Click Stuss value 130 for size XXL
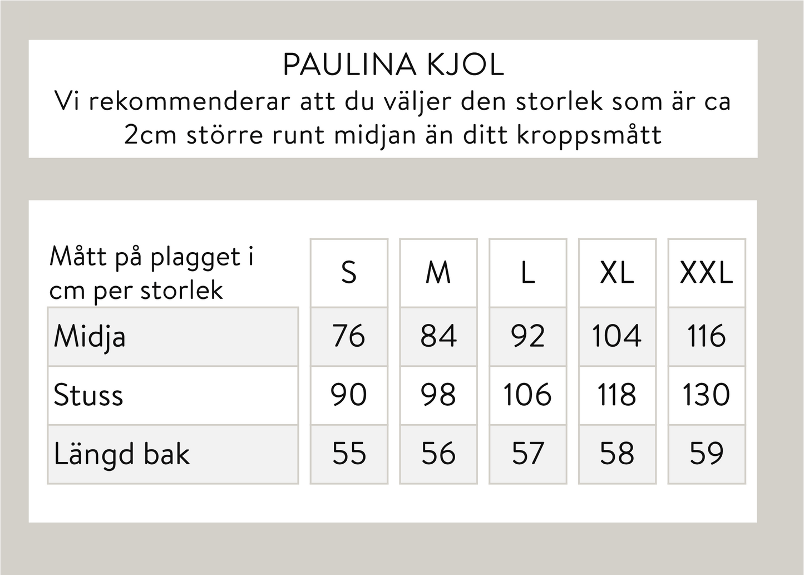The height and width of the screenshot is (575, 804). 706,395
